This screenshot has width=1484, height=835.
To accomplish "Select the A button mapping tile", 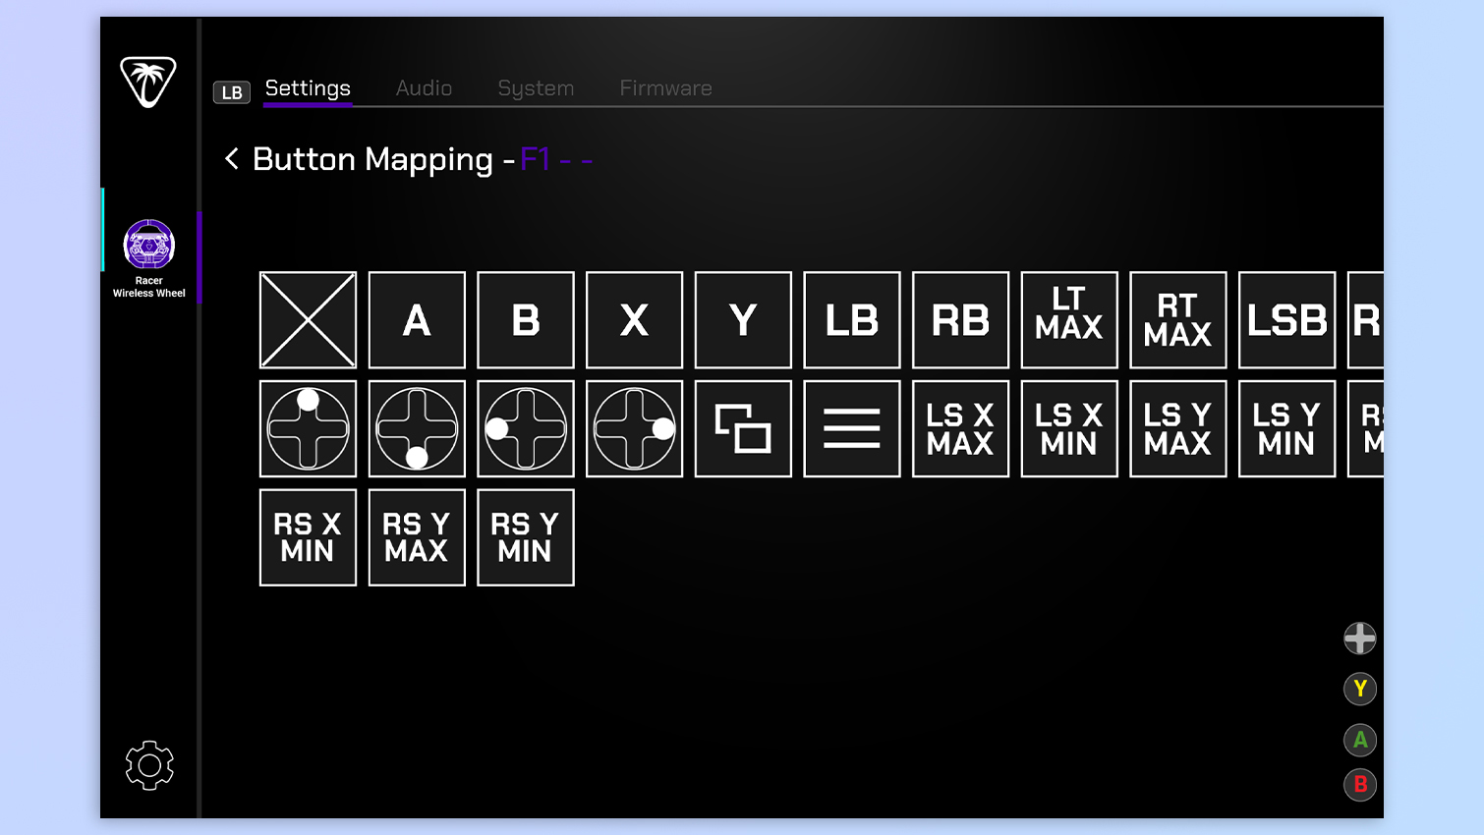I will click(x=417, y=320).
